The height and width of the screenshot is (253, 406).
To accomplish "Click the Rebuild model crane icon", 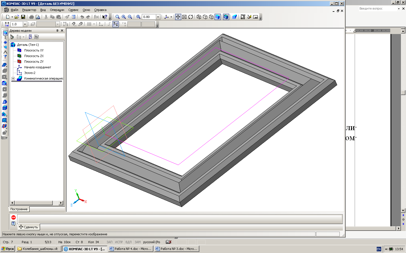I will click(243, 17).
